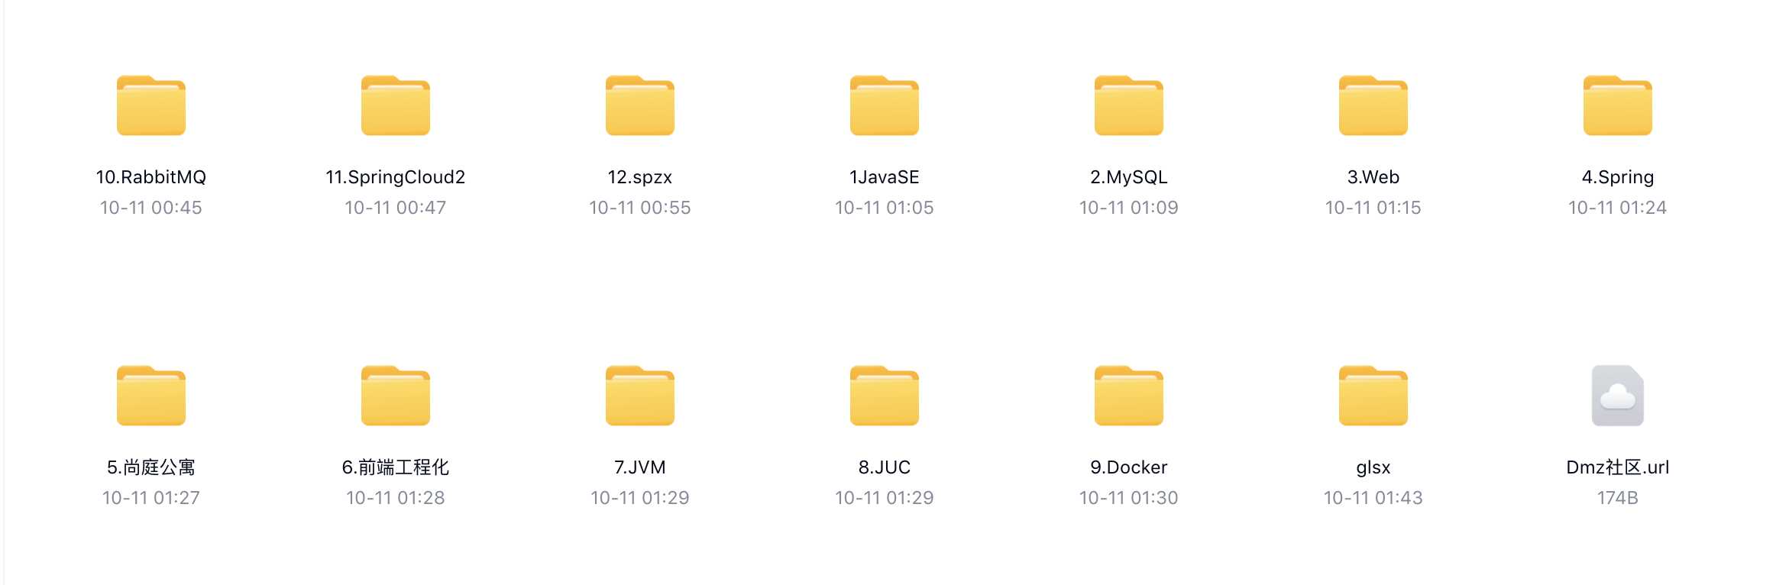Click the 9.Docker folder icon

1129,396
